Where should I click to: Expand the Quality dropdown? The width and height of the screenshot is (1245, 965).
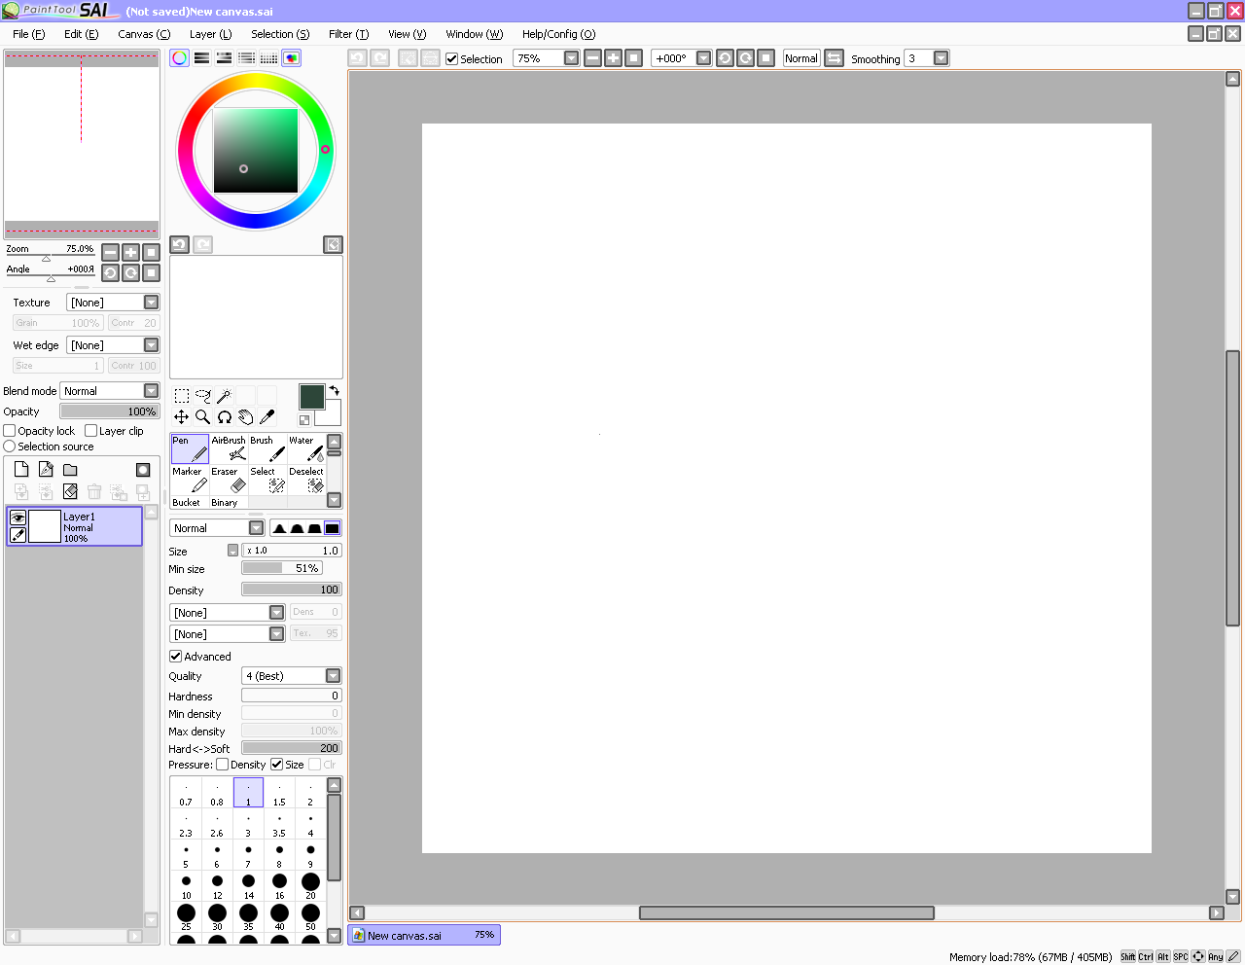click(x=333, y=676)
